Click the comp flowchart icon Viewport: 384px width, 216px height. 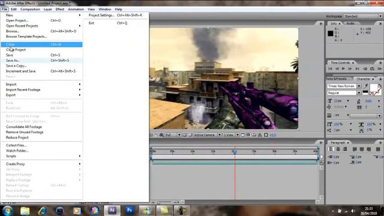coord(260,135)
